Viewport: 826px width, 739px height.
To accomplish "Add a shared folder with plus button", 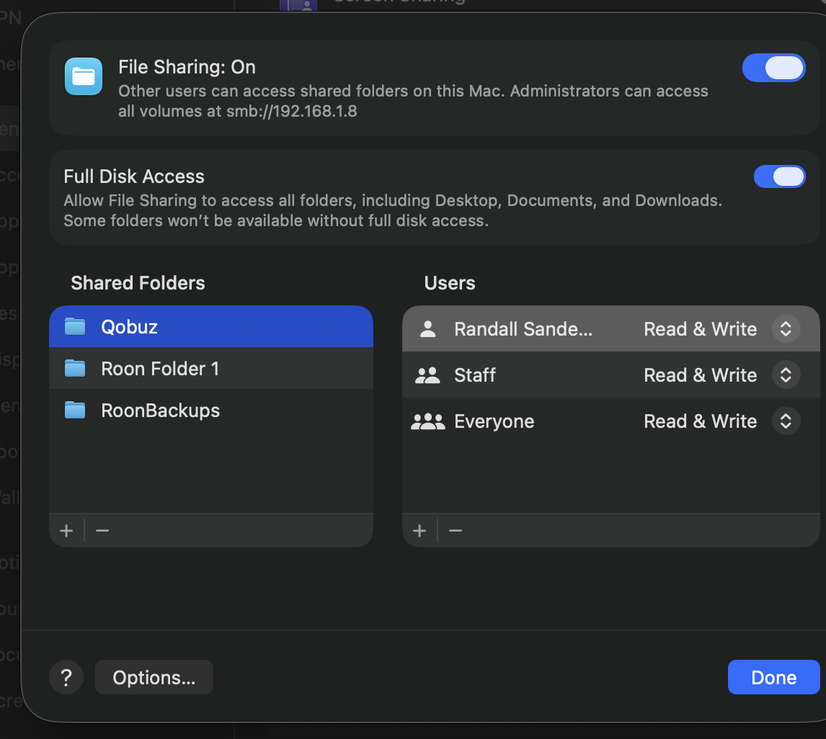I will [x=66, y=531].
